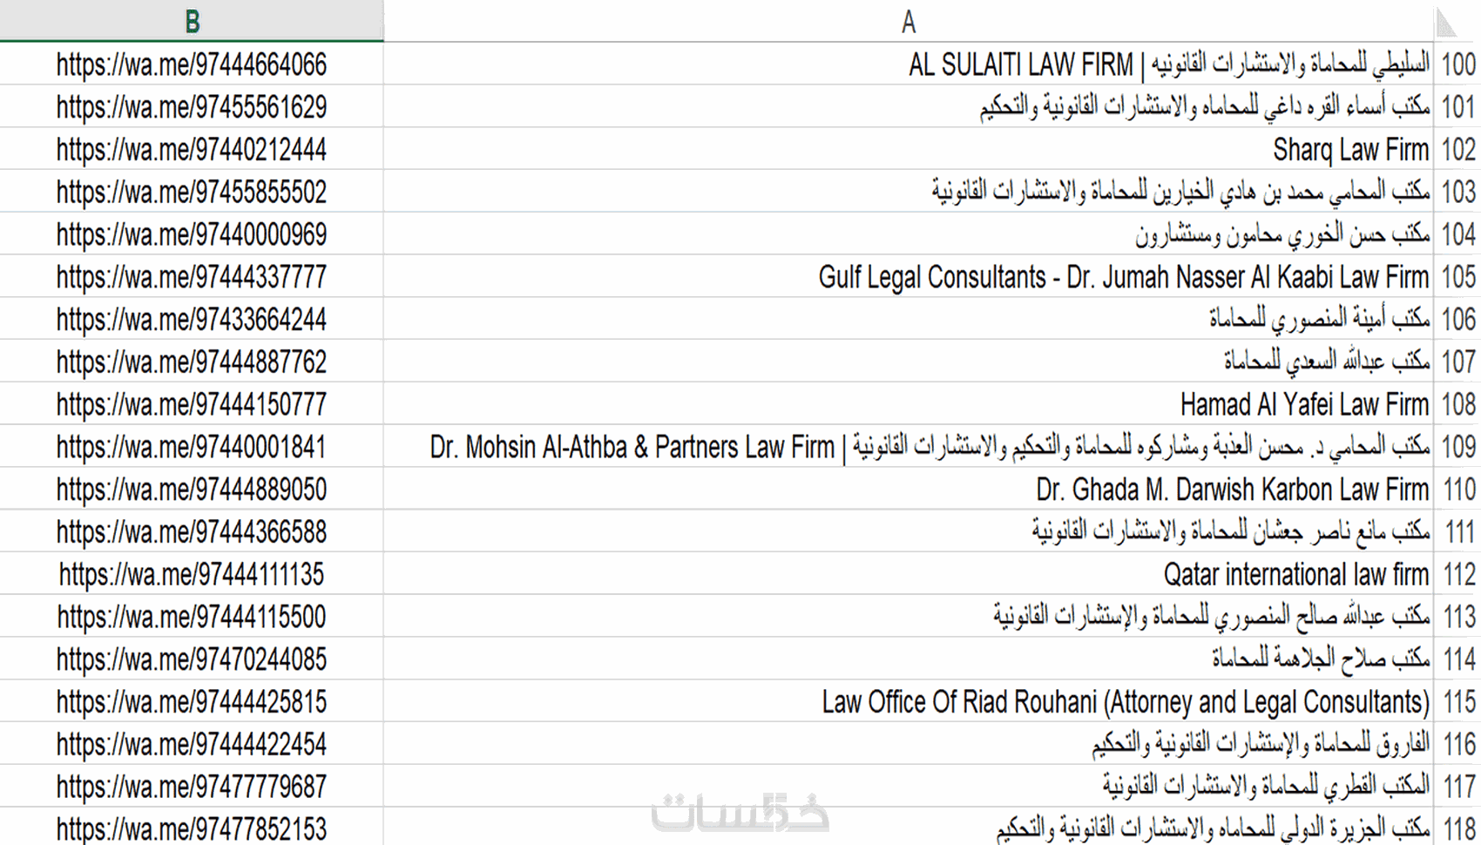Follow the wa.me/97444111135 link
The width and height of the screenshot is (1481, 845).
tap(192, 574)
